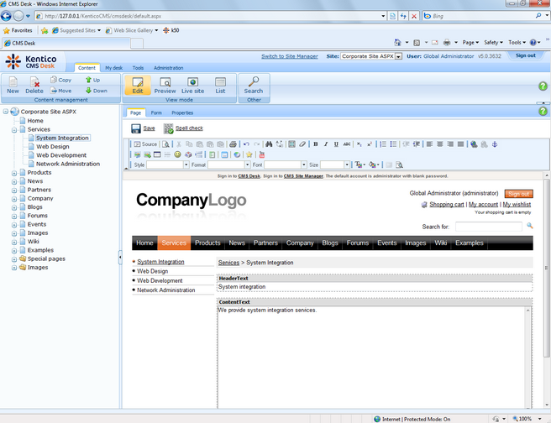Click the New document icon
The width and height of the screenshot is (551, 423).
[13, 84]
